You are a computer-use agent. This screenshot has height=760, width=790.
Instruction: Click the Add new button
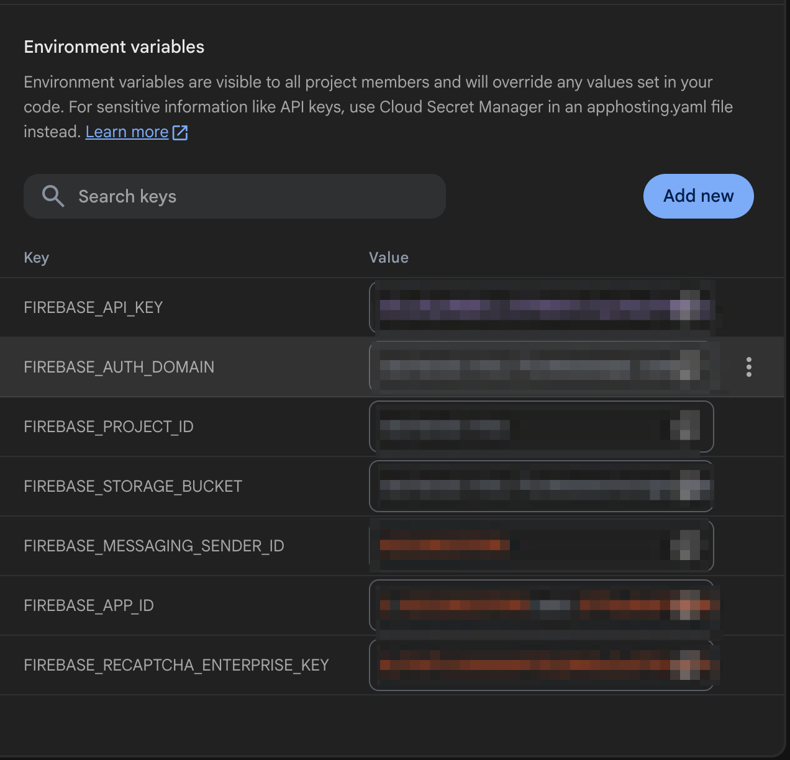(698, 196)
